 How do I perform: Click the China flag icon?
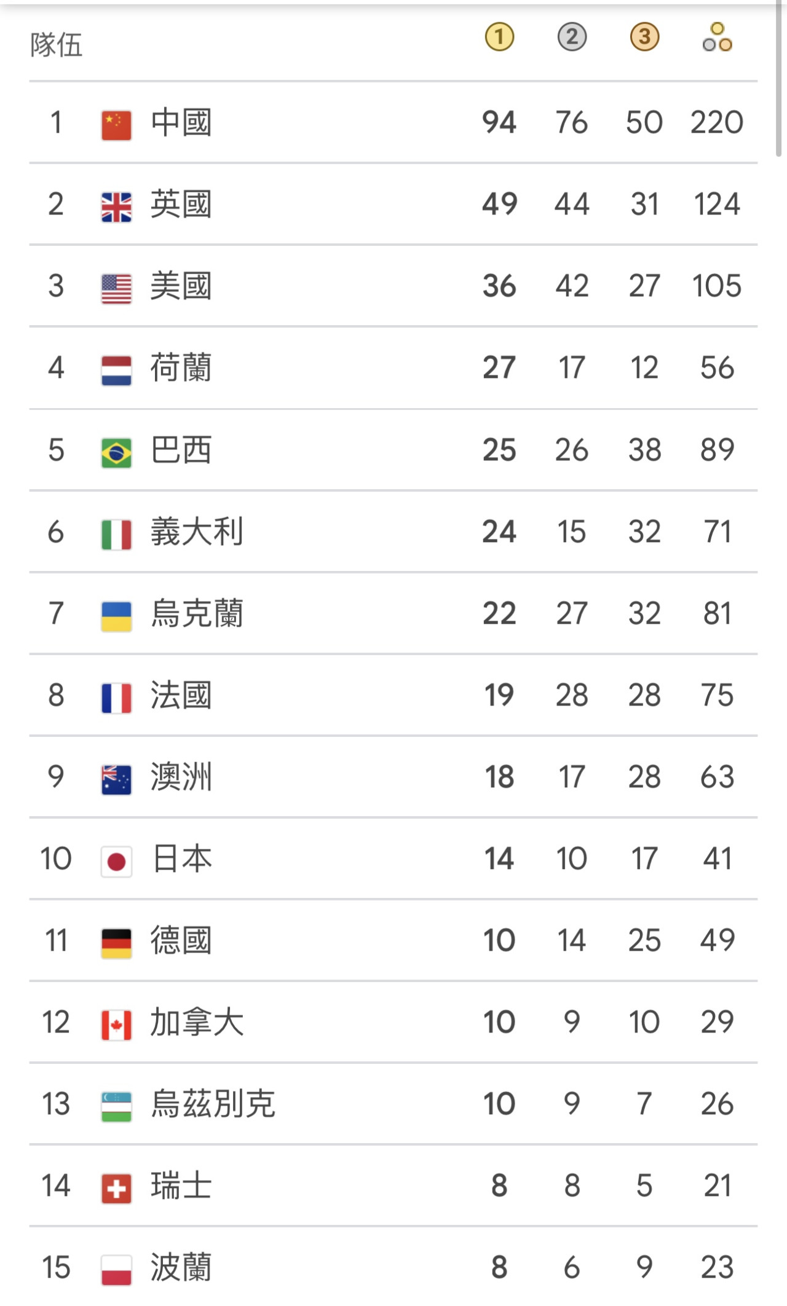[116, 125]
